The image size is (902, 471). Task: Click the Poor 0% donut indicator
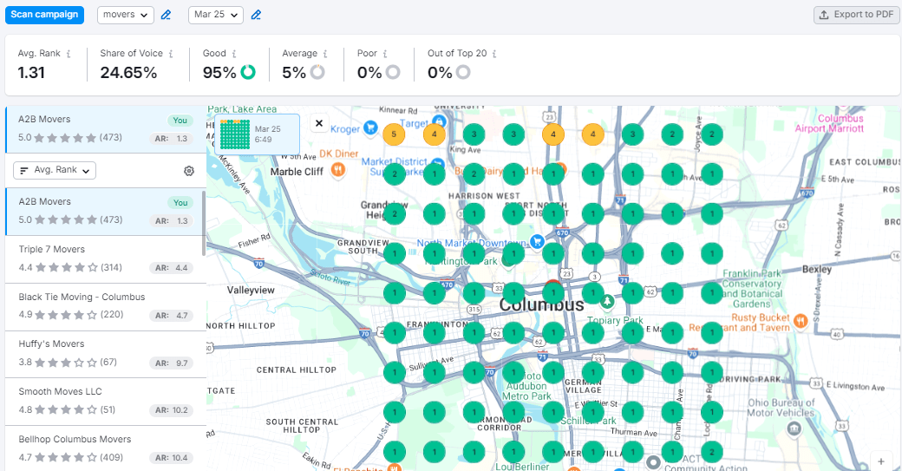click(393, 72)
